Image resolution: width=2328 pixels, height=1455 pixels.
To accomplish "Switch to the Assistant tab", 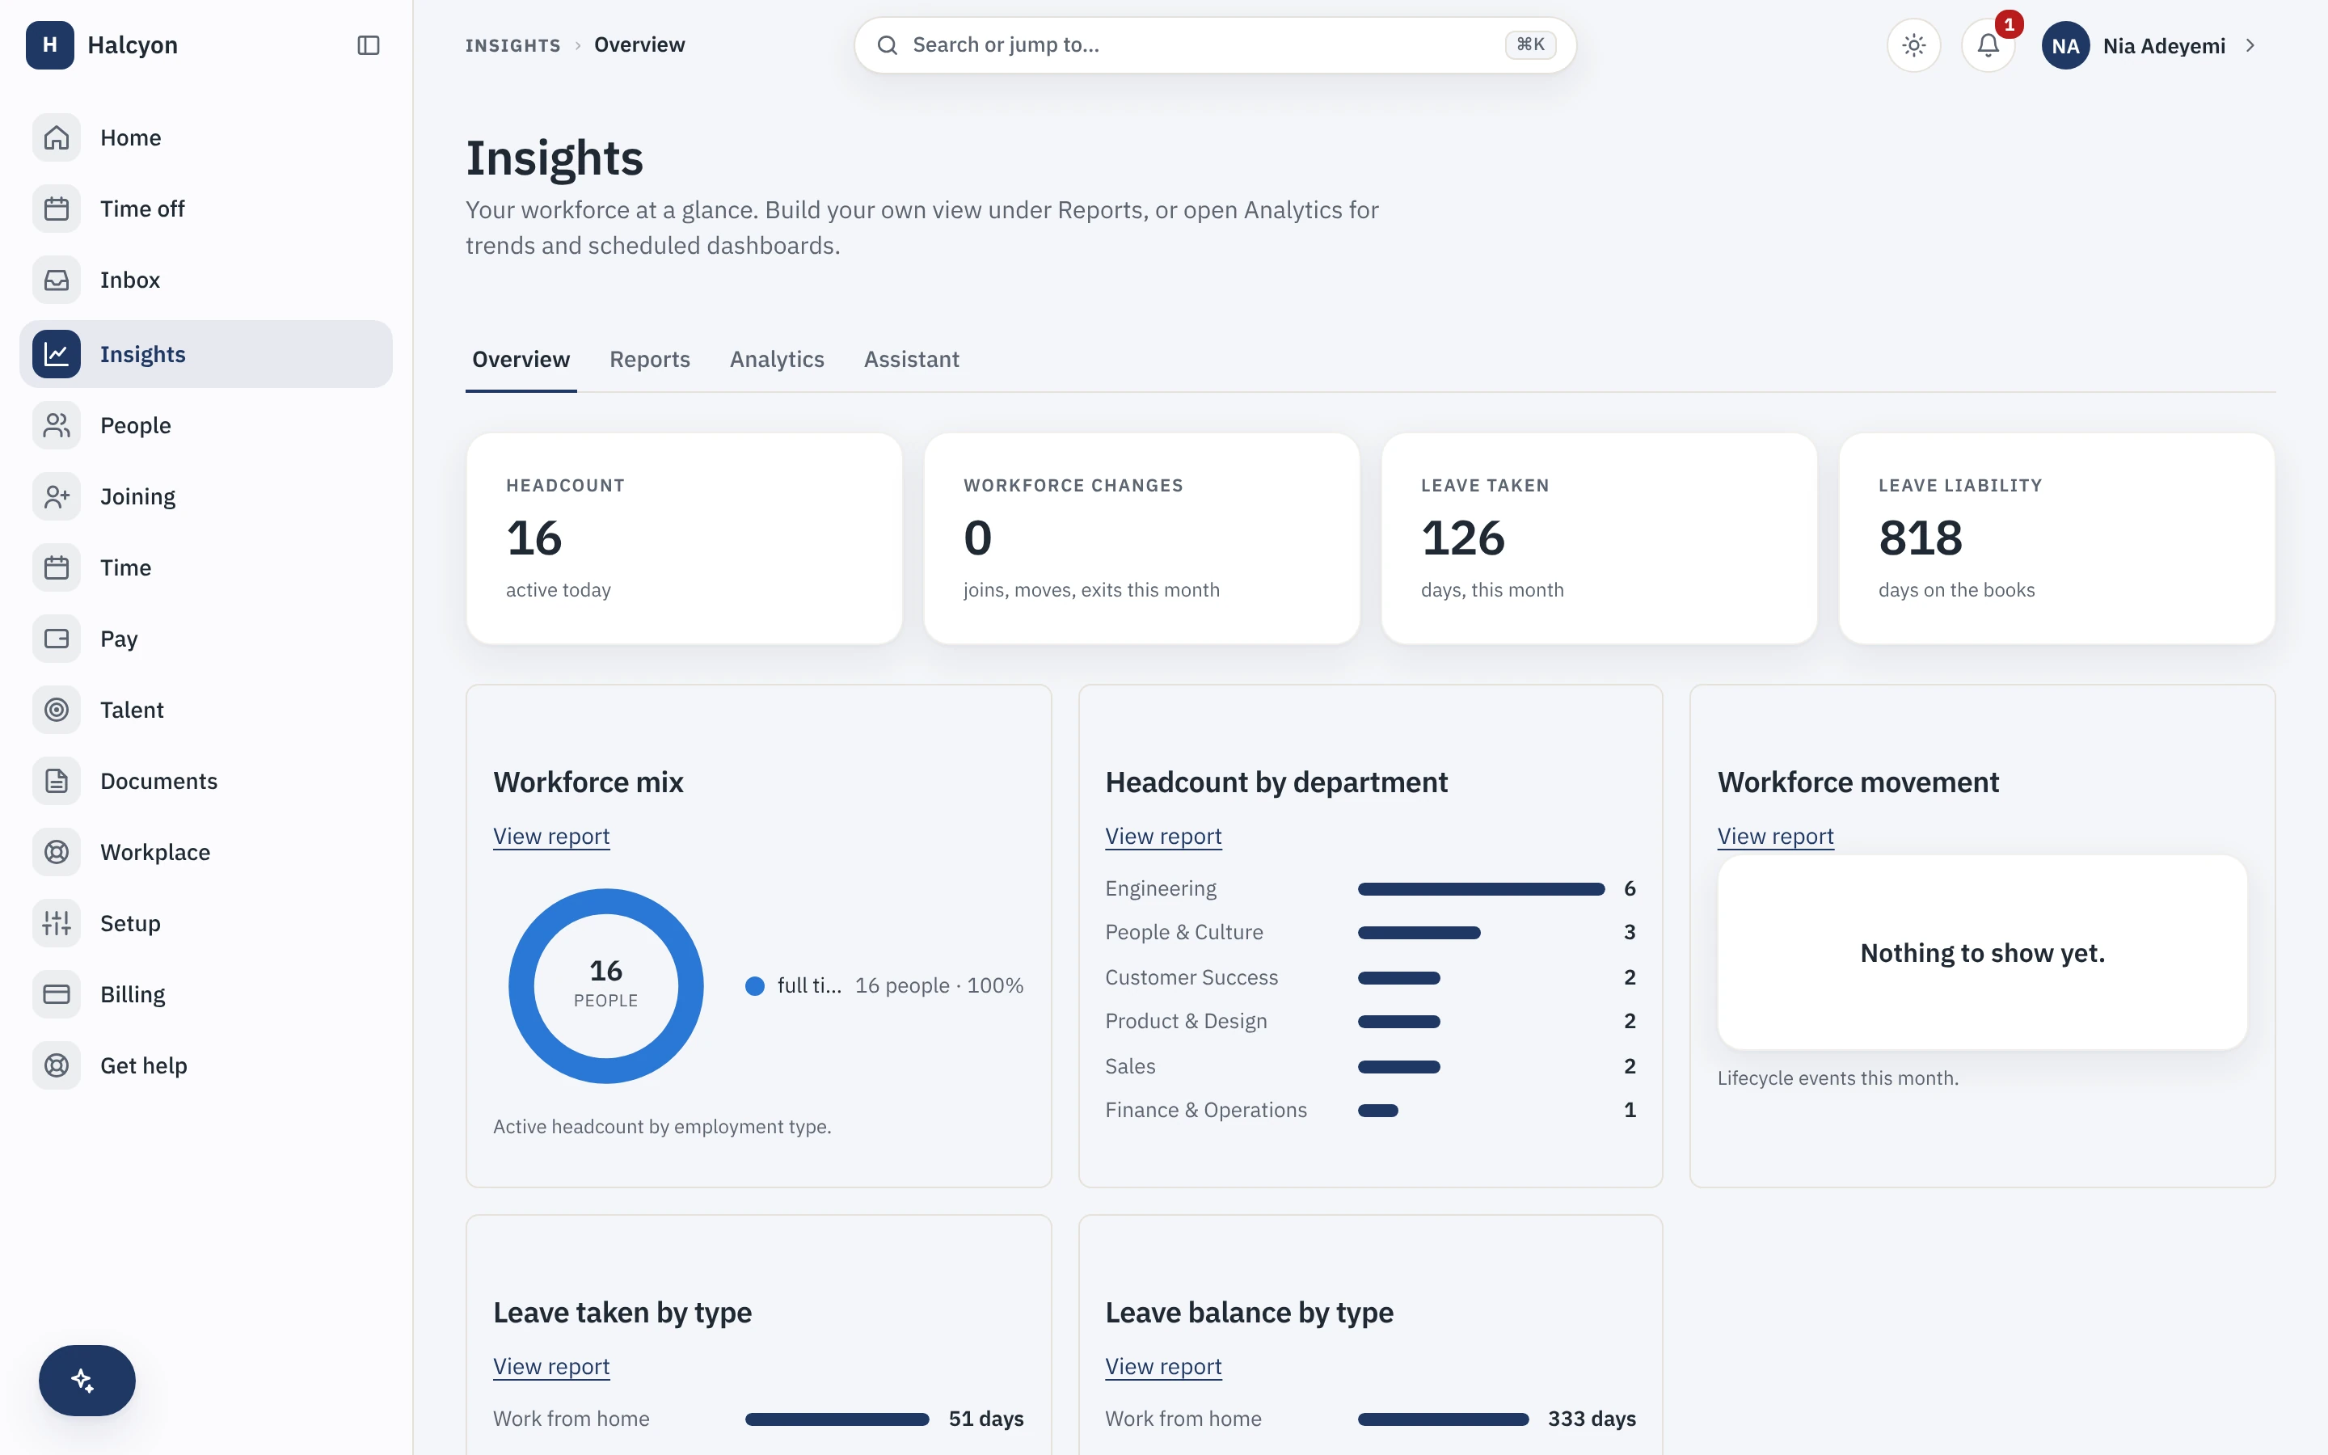I will tap(911, 359).
